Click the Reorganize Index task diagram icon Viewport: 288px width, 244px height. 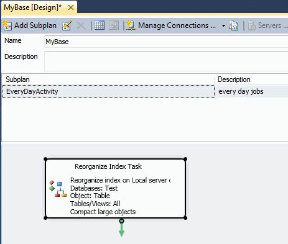coord(58,189)
